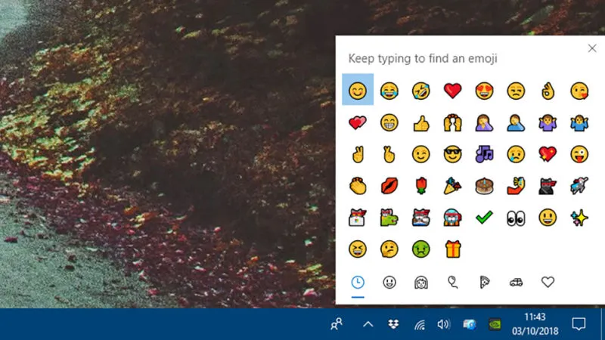The width and height of the screenshot is (605, 340).
Task: Switch to the food pizza category tab
Action: tap(485, 282)
